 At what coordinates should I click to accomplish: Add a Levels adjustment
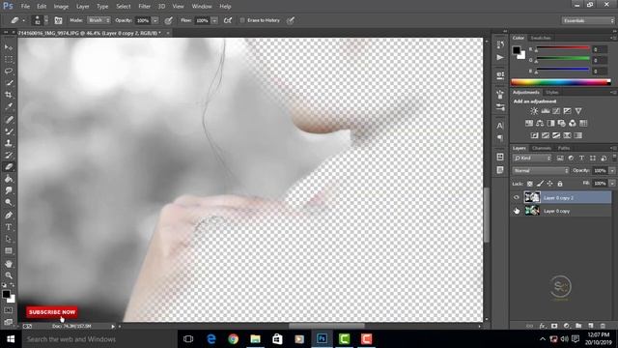tap(545, 111)
